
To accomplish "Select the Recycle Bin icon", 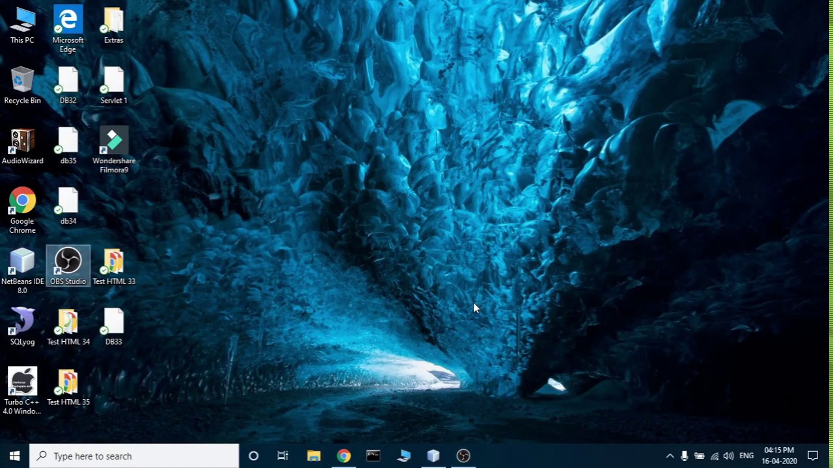I will pos(22,86).
